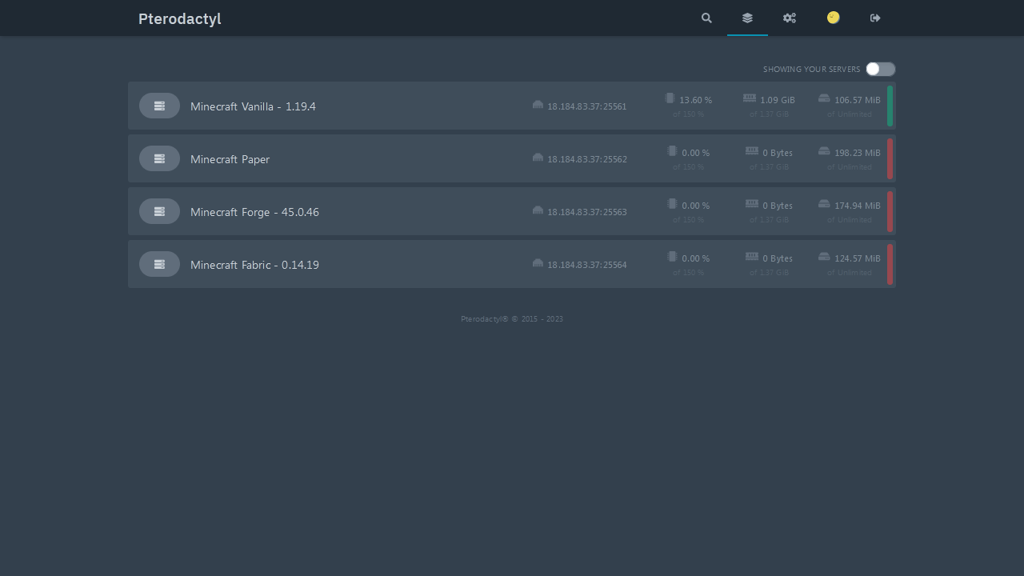
Task: Open the user avatar account menu
Action: pyautogui.click(x=833, y=18)
